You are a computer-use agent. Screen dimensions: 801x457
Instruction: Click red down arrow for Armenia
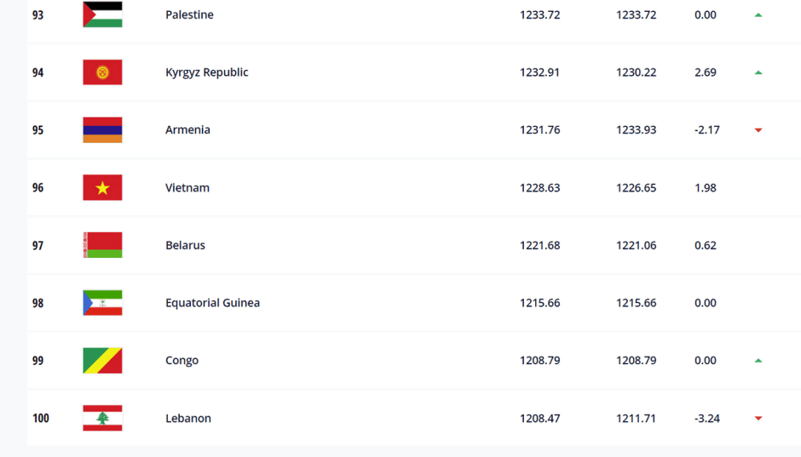758,130
